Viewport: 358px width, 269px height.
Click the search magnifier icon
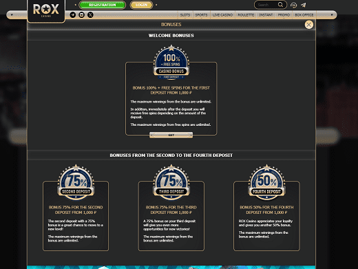point(280,5)
